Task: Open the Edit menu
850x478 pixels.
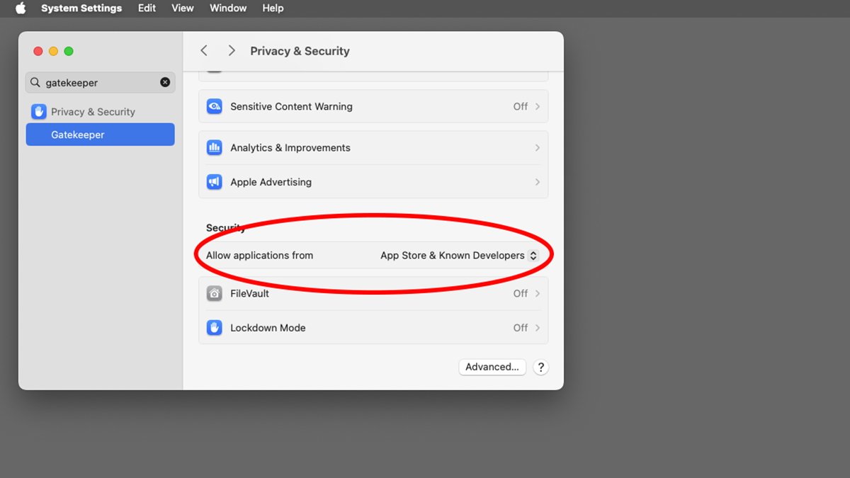Action: 147,8
